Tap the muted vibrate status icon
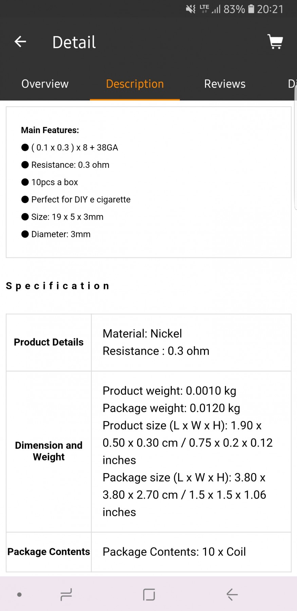This screenshot has width=297, height=611. click(190, 9)
